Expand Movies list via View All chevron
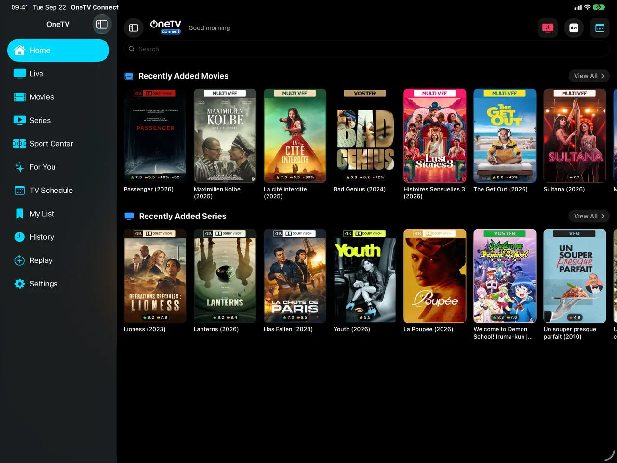Image resolution: width=617 pixels, height=463 pixels. pyautogui.click(x=603, y=76)
